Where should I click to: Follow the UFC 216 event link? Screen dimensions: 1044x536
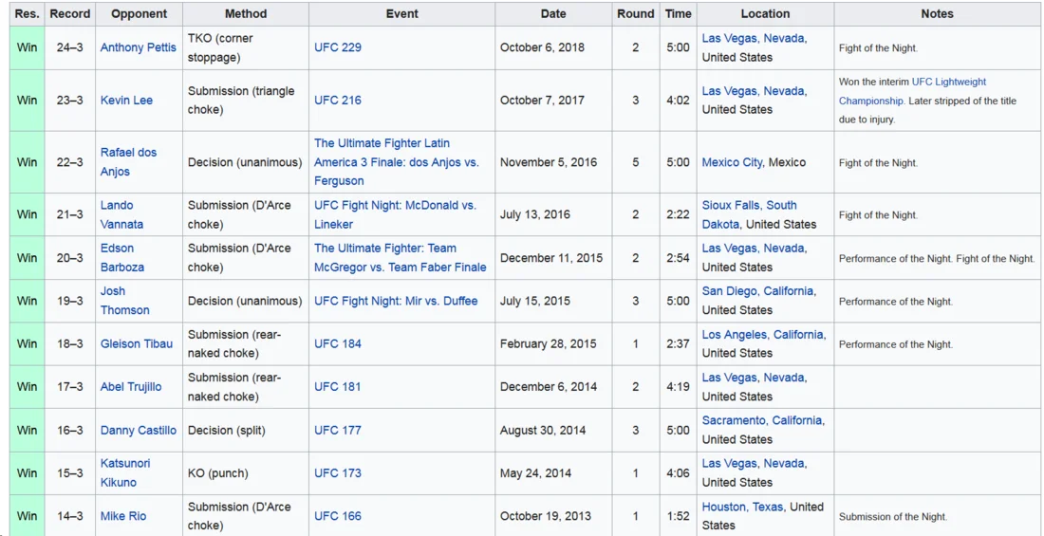337,100
